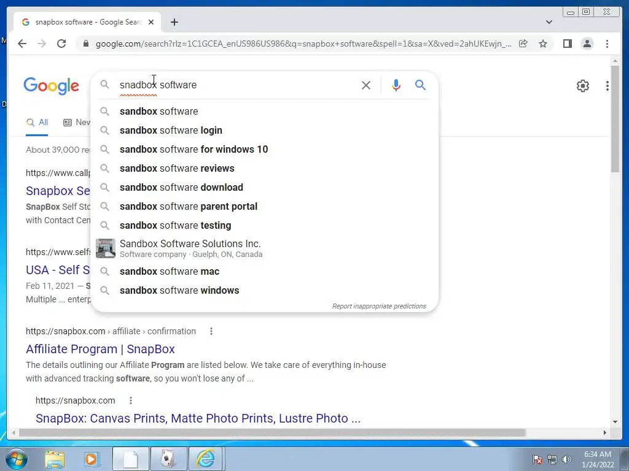Open Google quick settings gear

(583, 86)
